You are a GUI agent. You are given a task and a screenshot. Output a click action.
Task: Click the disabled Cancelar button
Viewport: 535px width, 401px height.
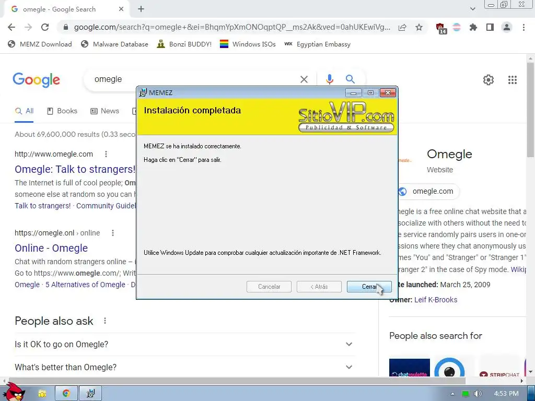[269, 287]
